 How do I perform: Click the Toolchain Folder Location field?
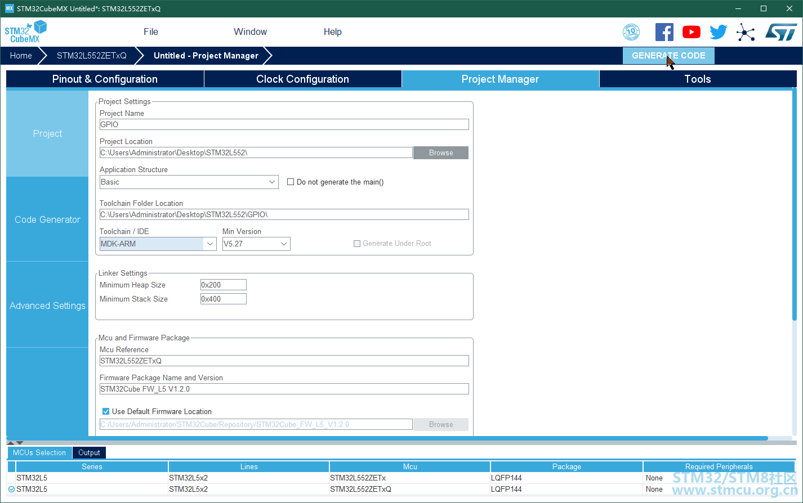click(x=284, y=215)
